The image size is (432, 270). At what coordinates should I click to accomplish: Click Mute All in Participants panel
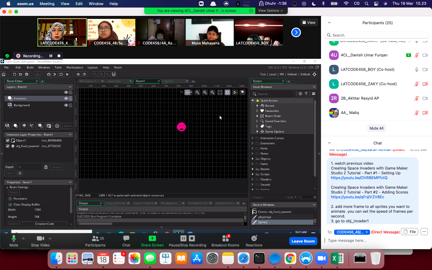coord(376,128)
